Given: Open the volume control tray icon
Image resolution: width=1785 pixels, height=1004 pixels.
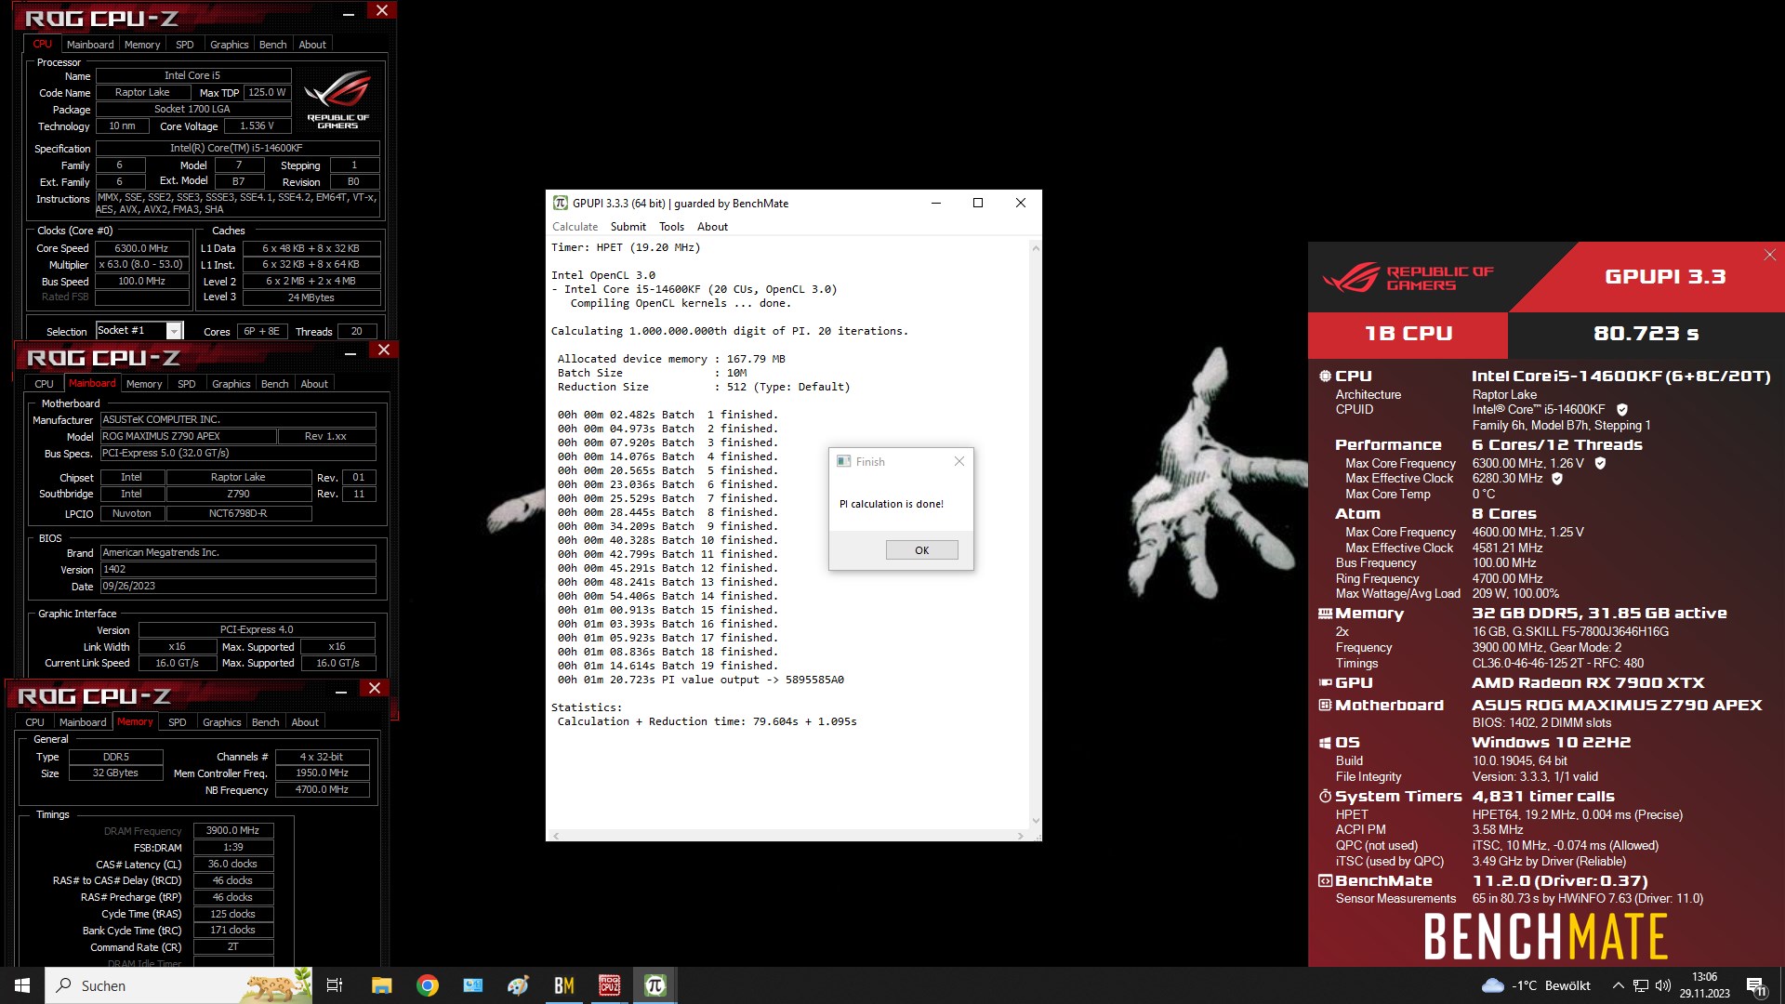Looking at the screenshot, I should [x=1663, y=985].
